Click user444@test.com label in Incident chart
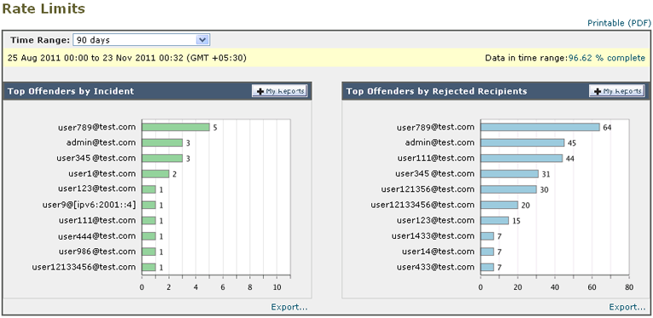 click(96, 236)
